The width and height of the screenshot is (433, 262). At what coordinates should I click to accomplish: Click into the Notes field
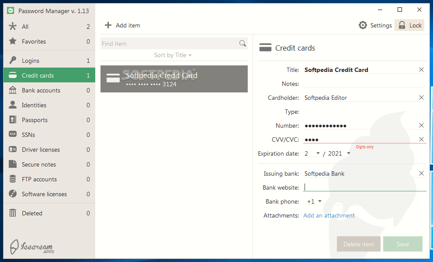[x=364, y=83]
